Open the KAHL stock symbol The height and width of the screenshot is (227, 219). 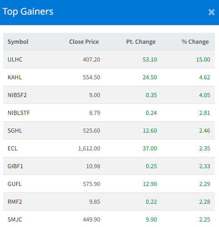pos(15,77)
